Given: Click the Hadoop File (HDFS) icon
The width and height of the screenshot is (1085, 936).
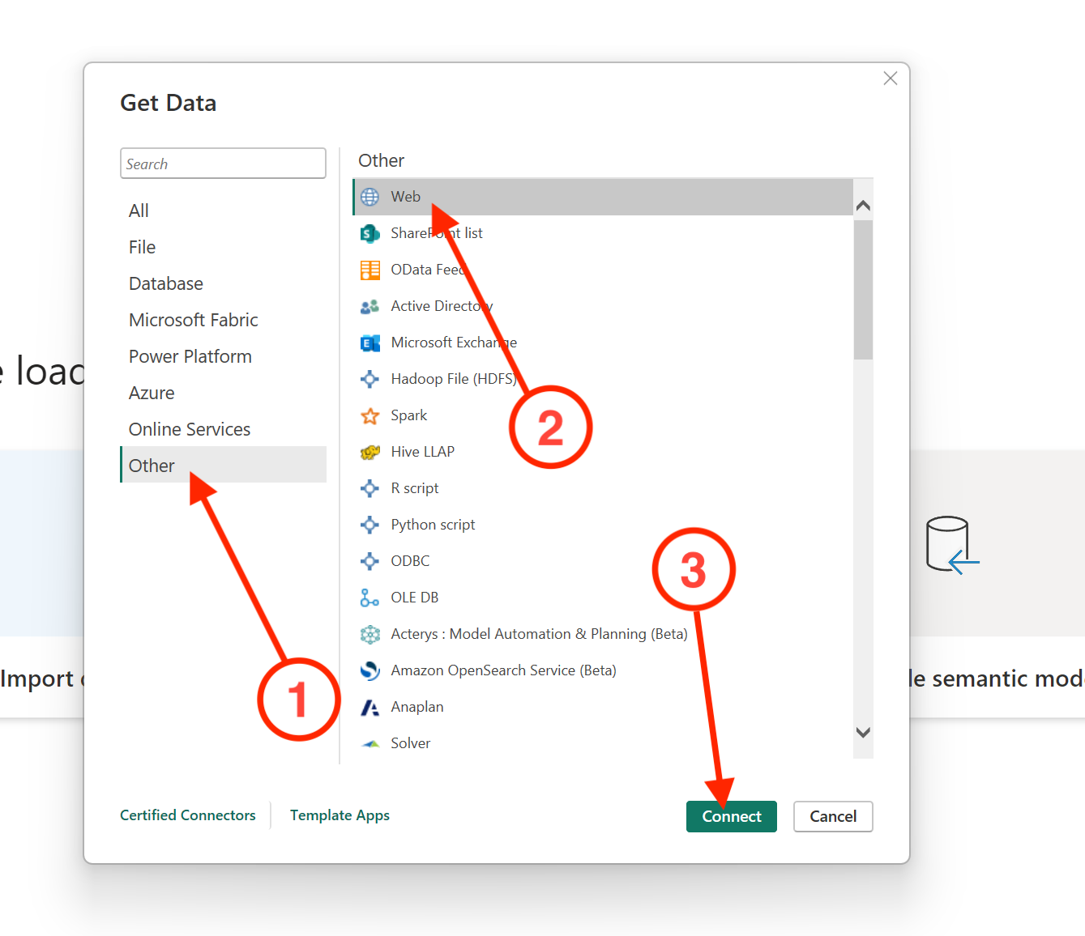Looking at the screenshot, I should pyautogui.click(x=369, y=379).
